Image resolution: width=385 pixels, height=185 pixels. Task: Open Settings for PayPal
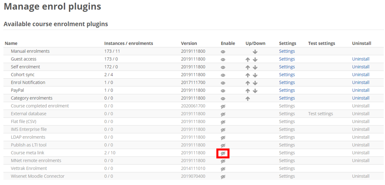pos(287,91)
